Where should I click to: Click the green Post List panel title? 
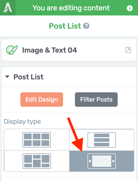click(x=65, y=26)
